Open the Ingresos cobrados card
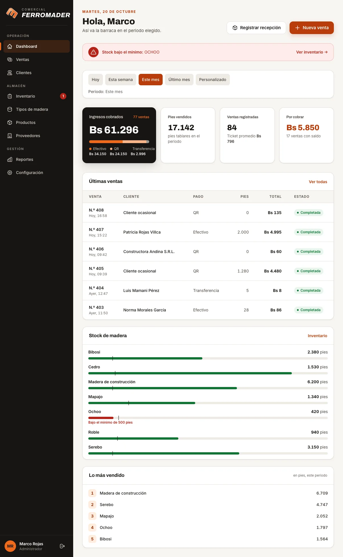Screen dimensions: 343x557 point(119,135)
